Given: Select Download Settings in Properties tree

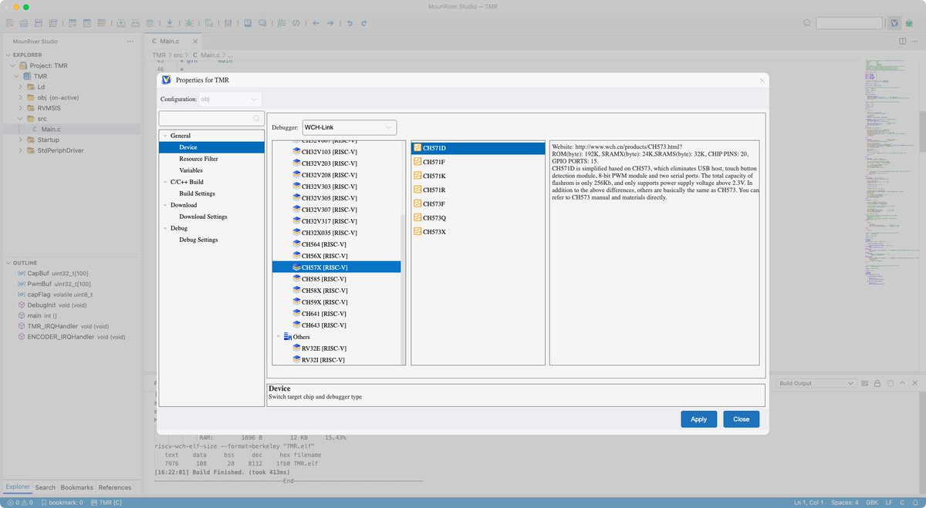Looking at the screenshot, I should [x=203, y=217].
